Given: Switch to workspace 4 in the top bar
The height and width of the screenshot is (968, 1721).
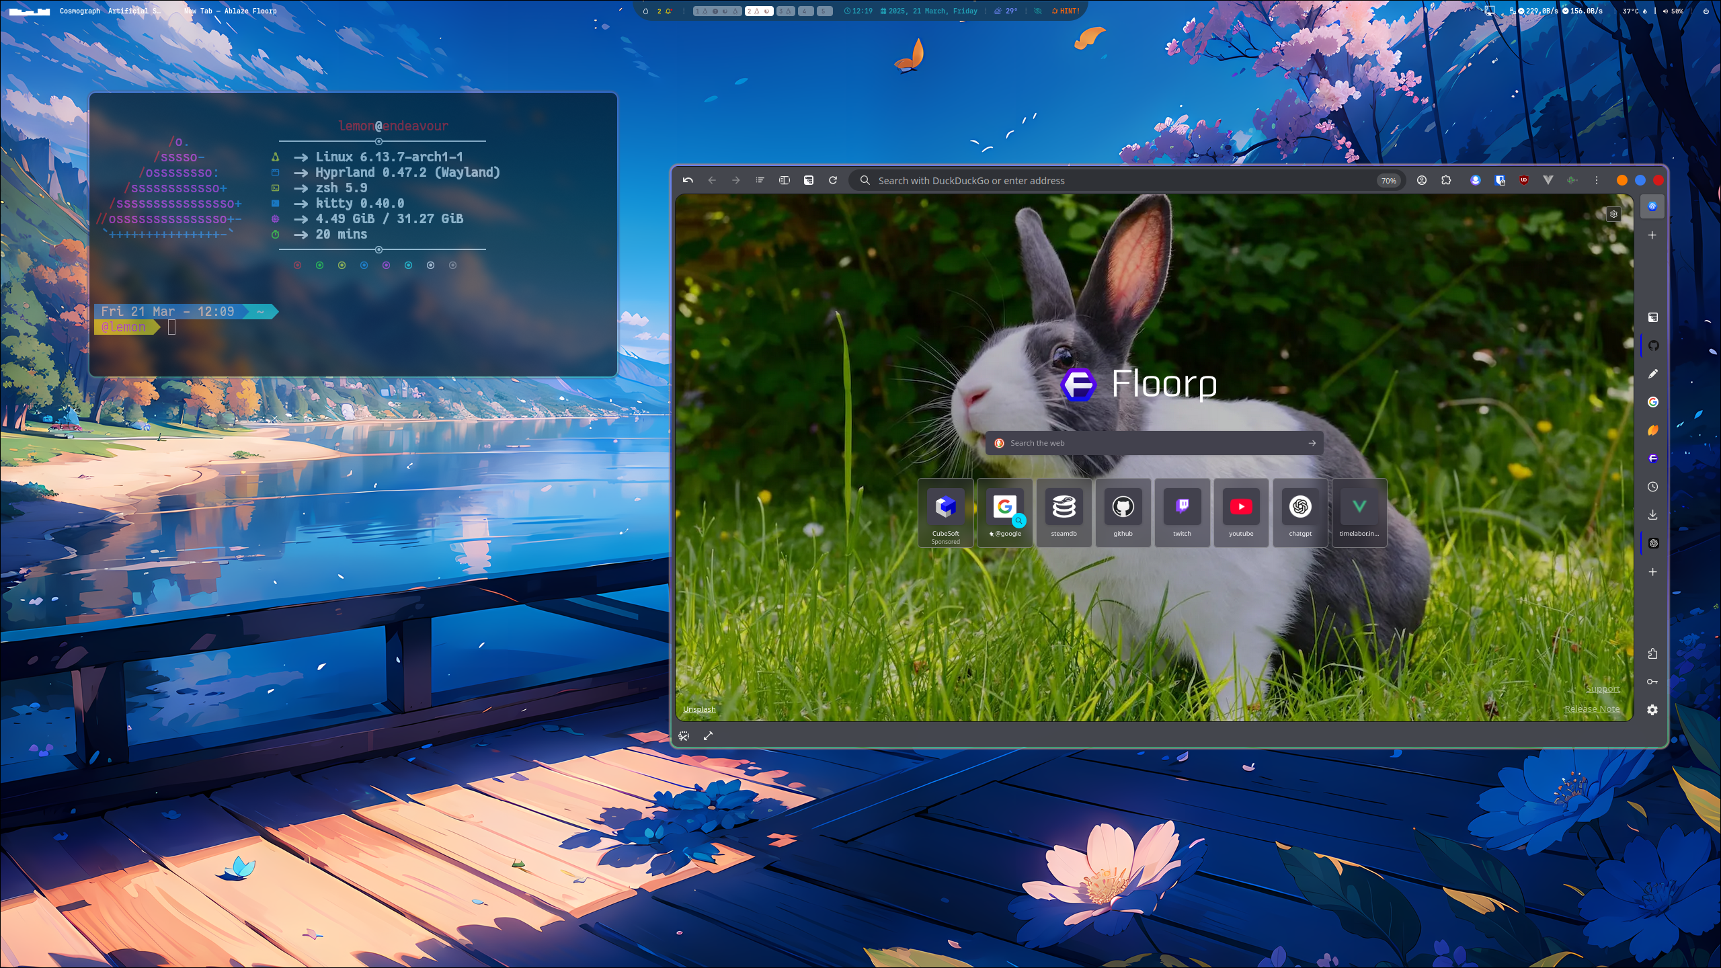Looking at the screenshot, I should 805,11.
